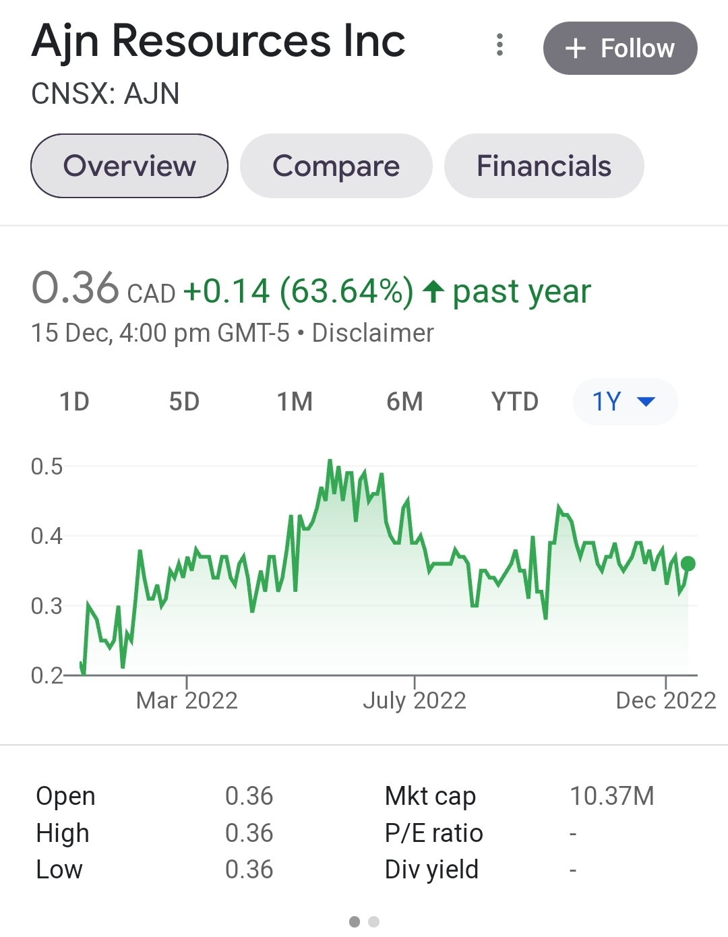The height and width of the screenshot is (937, 728).
Task: Select the 5D time range
Action: point(184,402)
